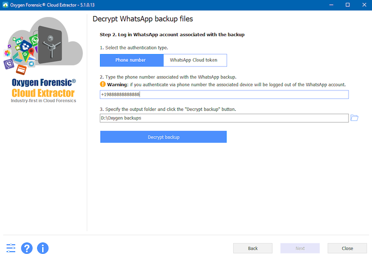Click 'Industry-first in Cloud Forensics' tagline
The height and width of the screenshot is (254, 372).
click(x=43, y=101)
